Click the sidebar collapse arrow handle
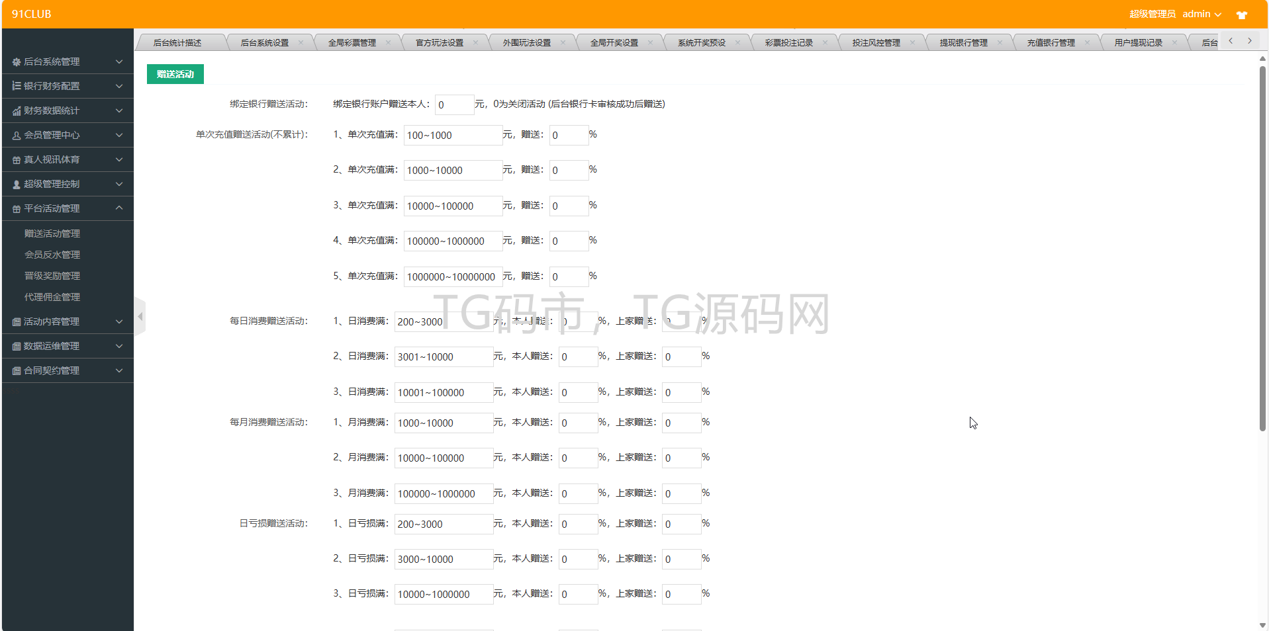The width and height of the screenshot is (1269, 631). click(140, 317)
